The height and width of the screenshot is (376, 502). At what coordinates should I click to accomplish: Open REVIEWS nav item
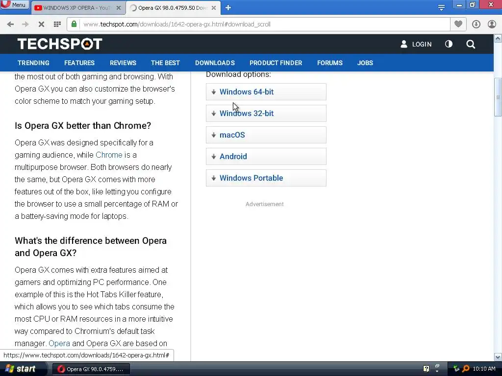(123, 63)
